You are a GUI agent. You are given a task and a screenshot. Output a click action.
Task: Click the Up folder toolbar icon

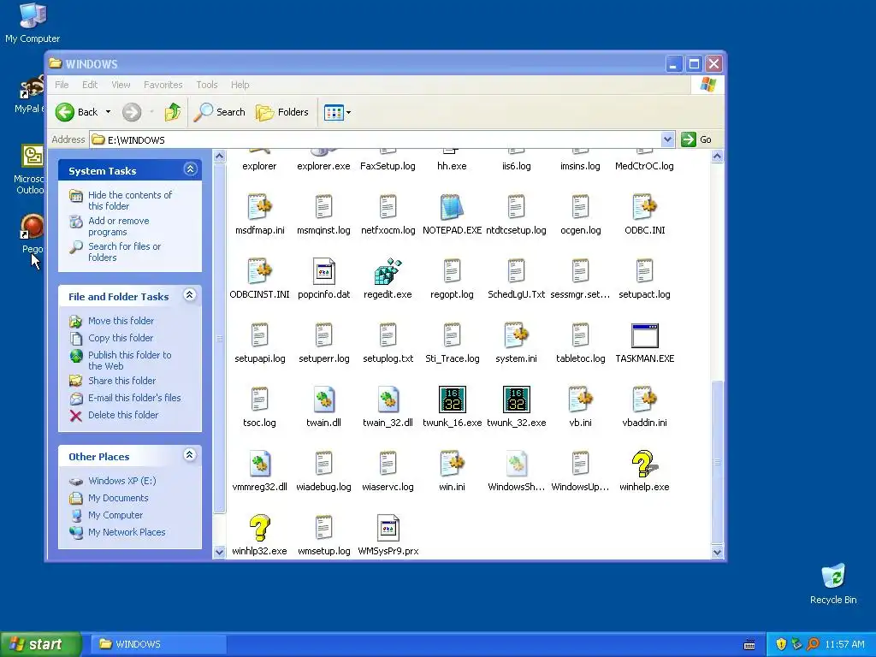[173, 112]
